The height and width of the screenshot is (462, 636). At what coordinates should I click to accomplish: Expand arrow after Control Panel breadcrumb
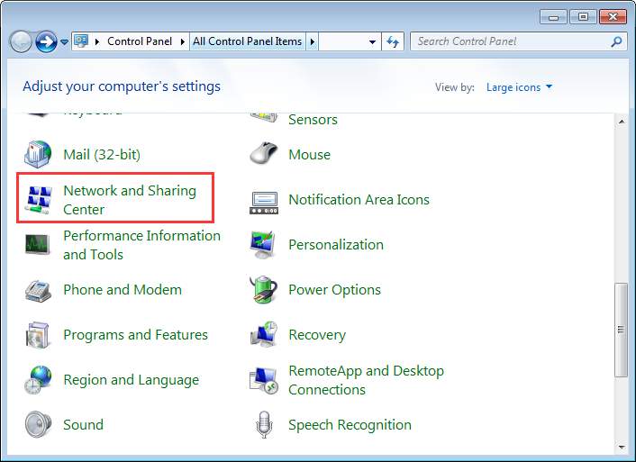coord(183,41)
